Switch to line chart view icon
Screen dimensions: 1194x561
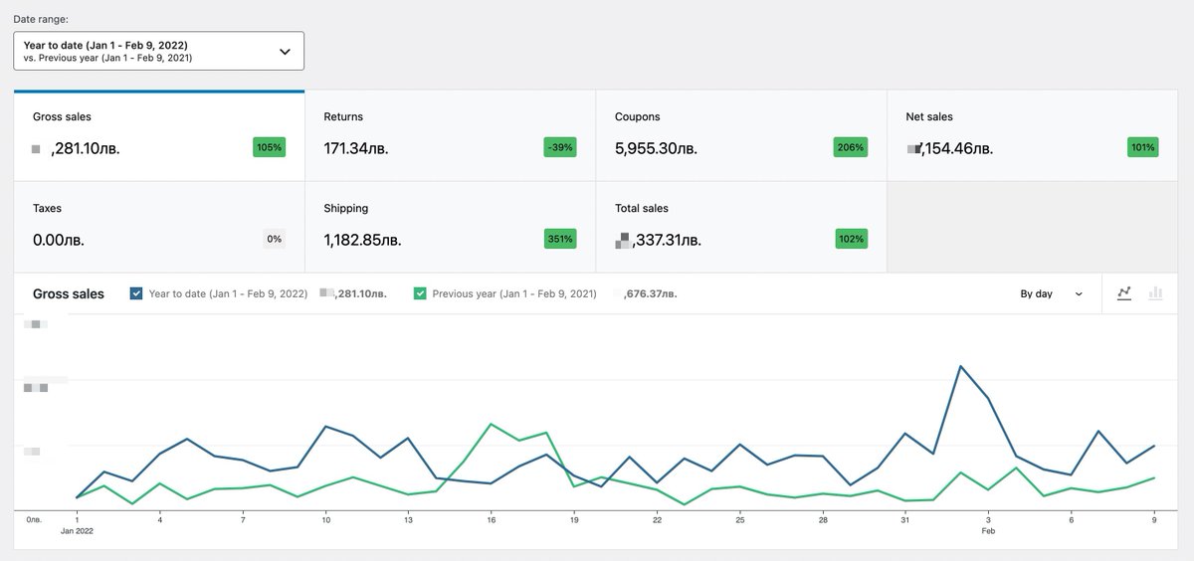(1124, 293)
